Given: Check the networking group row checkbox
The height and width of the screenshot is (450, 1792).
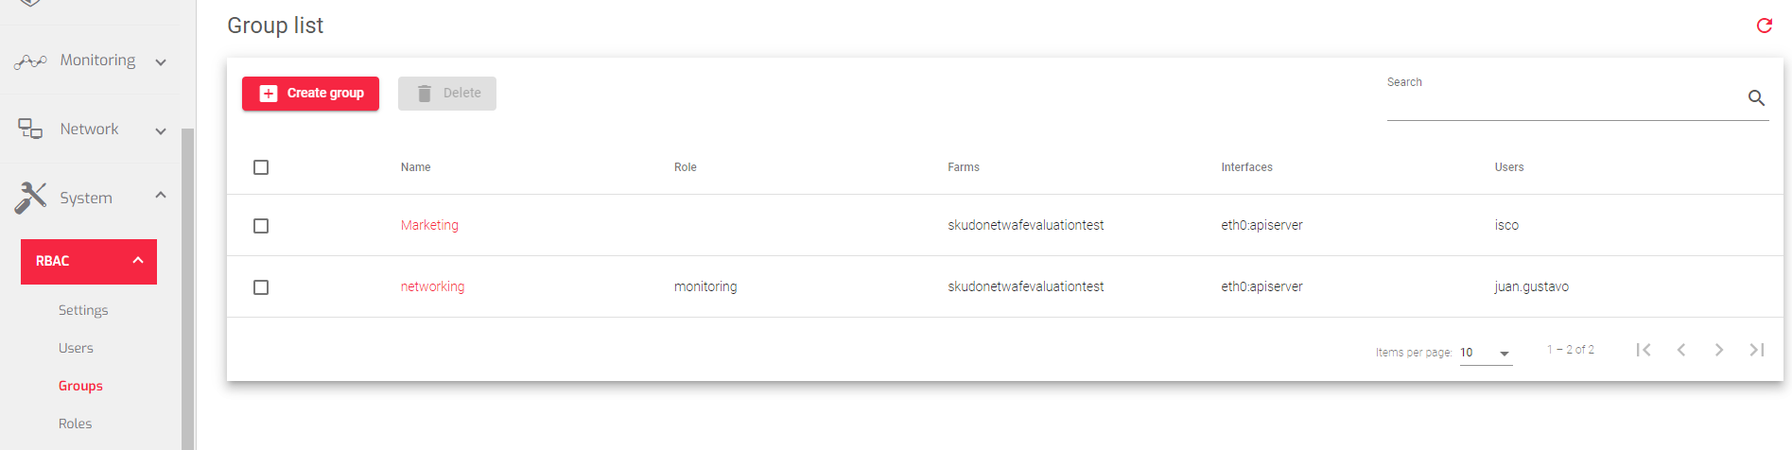Looking at the screenshot, I should [261, 287].
